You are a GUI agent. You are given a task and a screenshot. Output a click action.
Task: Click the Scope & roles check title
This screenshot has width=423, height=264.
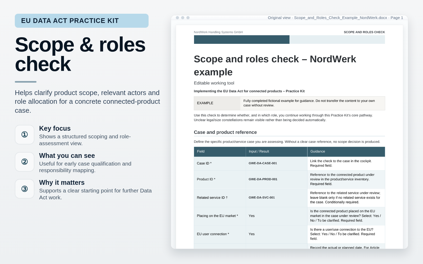tap(80, 54)
